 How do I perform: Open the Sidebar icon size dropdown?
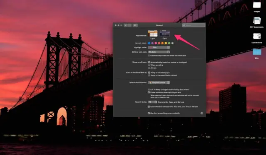pyautogui.click(x=159, y=52)
